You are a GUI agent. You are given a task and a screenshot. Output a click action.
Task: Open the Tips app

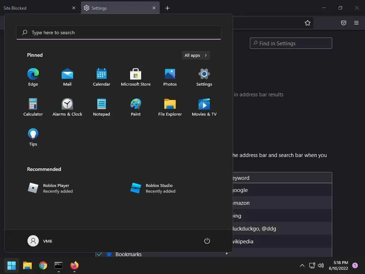click(x=33, y=137)
